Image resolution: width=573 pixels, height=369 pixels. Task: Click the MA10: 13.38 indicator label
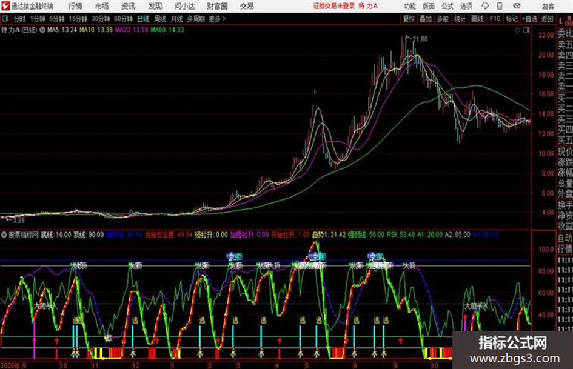pos(96,30)
